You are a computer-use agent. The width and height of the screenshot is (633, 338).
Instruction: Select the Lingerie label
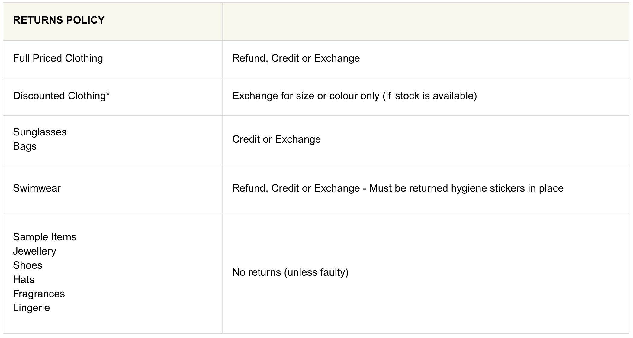click(x=31, y=308)
